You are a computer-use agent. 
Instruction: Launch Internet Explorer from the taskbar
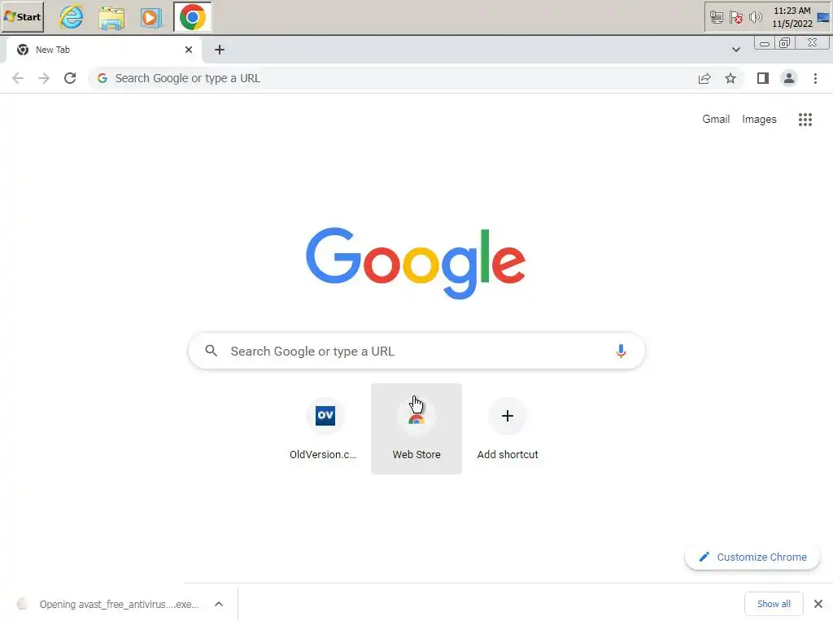pos(72,17)
